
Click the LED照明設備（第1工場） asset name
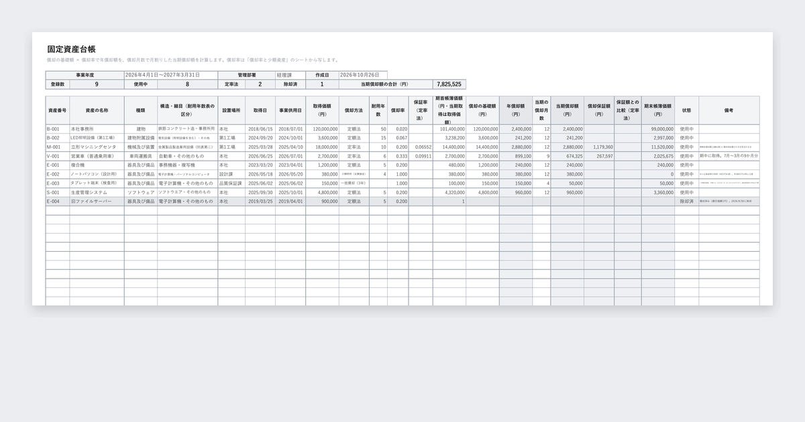pyautogui.click(x=97, y=138)
